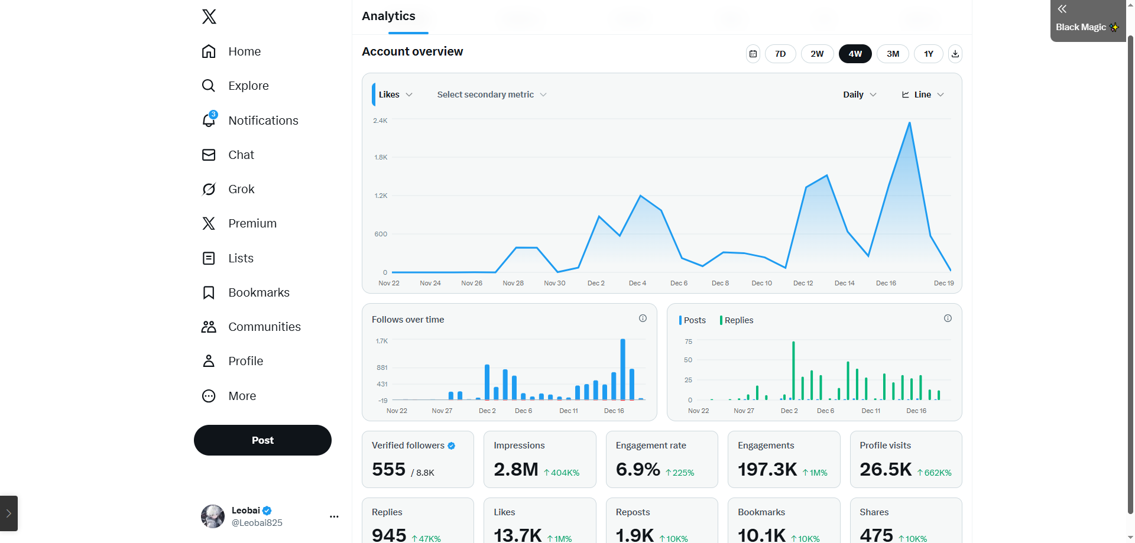Select the Home icon in the sidebar
Viewport: 1135px width, 543px height.
(x=209, y=51)
